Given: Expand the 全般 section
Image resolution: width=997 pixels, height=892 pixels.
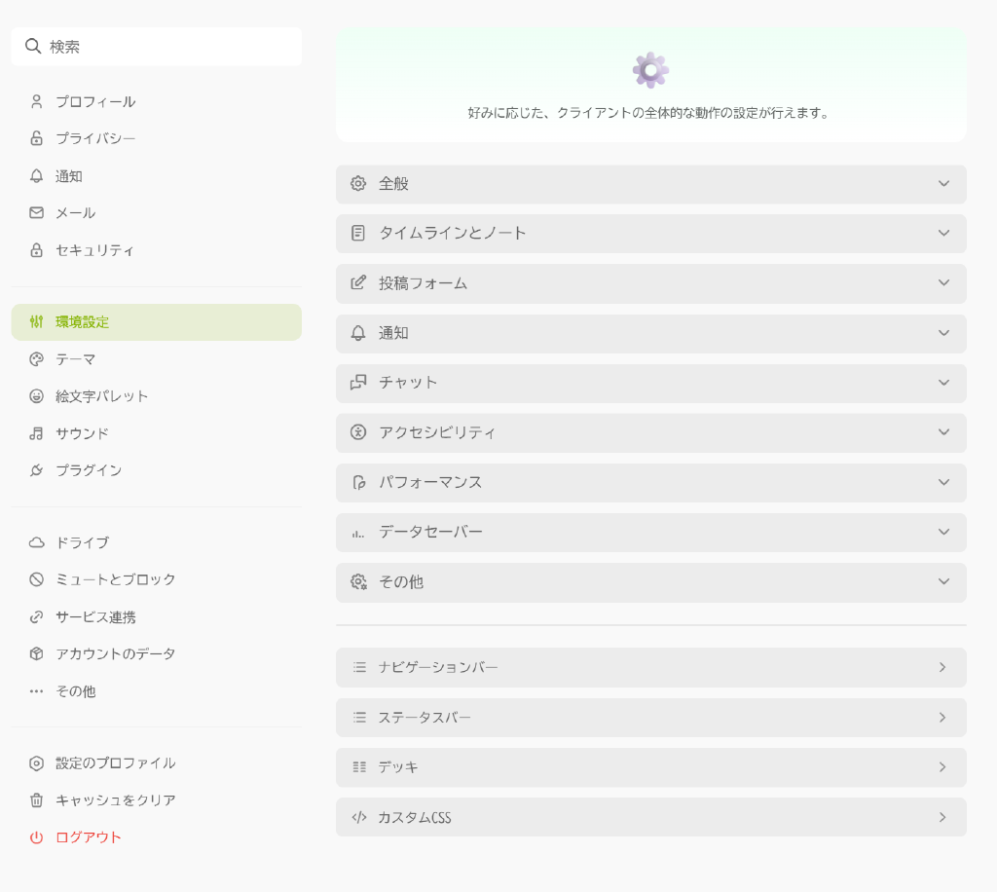Looking at the screenshot, I should pyautogui.click(x=650, y=184).
